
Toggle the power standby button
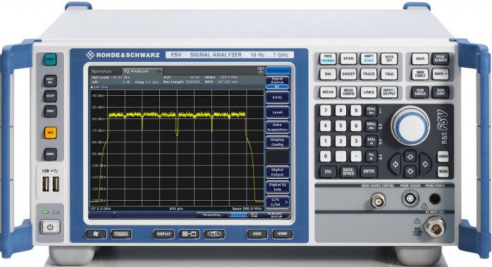[50, 227]
